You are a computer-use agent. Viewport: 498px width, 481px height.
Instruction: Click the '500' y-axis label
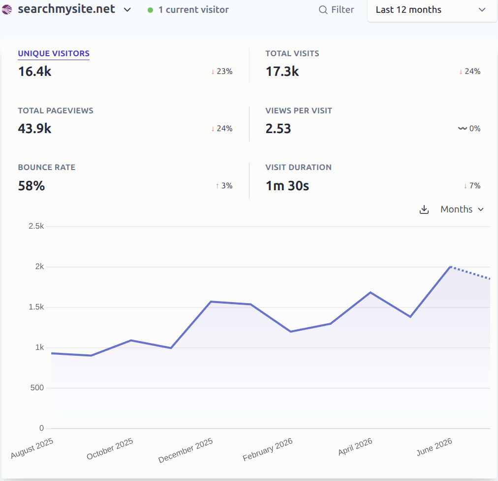point(37,388)
